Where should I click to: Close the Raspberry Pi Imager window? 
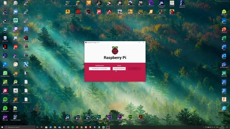(x=143, y=42)
